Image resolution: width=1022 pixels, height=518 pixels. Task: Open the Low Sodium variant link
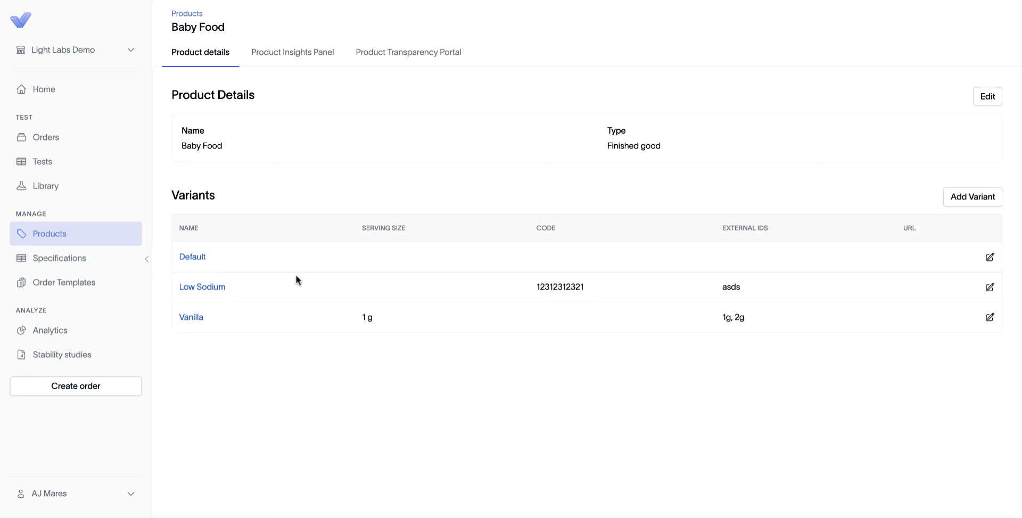coord(202,287)
